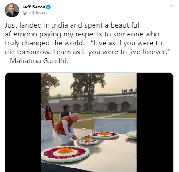Open Jeff Bezos profile avatar photo

click(x=12, y=10)
